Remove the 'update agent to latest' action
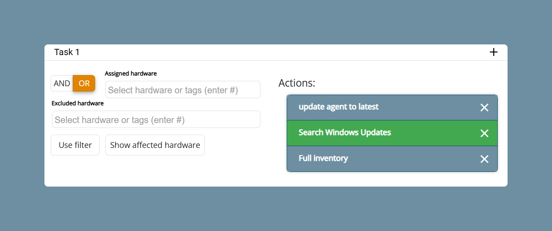The width and height of the screenshot is (552, 231). [x=484, y=108]
